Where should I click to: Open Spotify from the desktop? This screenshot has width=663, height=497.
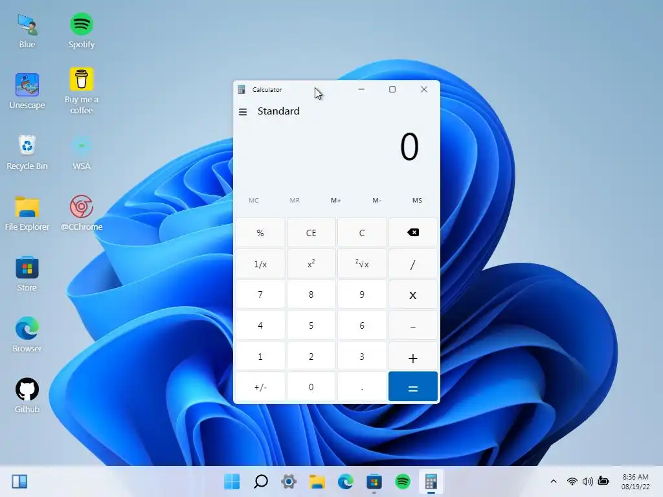pyautogui.click(x=81, y=31)
